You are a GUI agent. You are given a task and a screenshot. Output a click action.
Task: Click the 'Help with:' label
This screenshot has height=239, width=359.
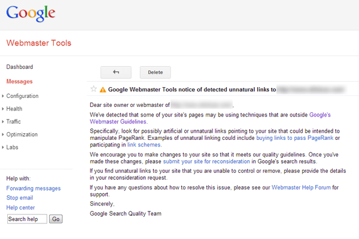tap(19, 179)
